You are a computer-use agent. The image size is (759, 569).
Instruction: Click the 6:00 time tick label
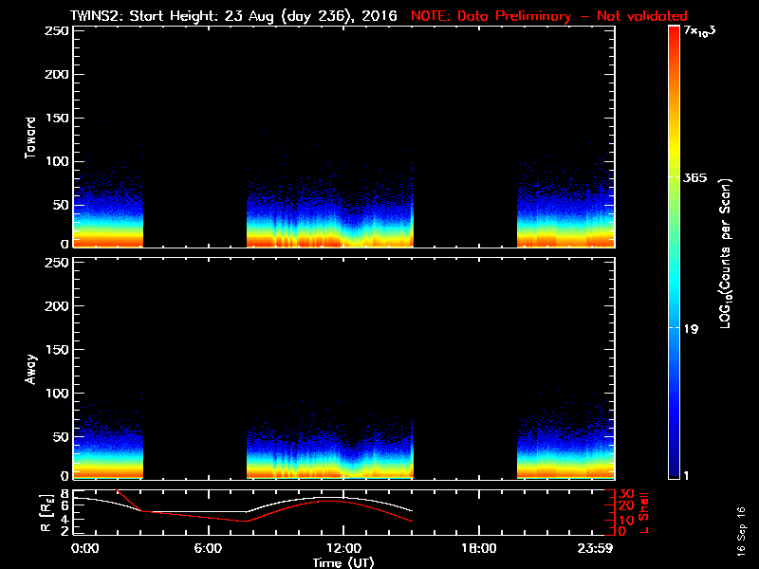[208, 548]
